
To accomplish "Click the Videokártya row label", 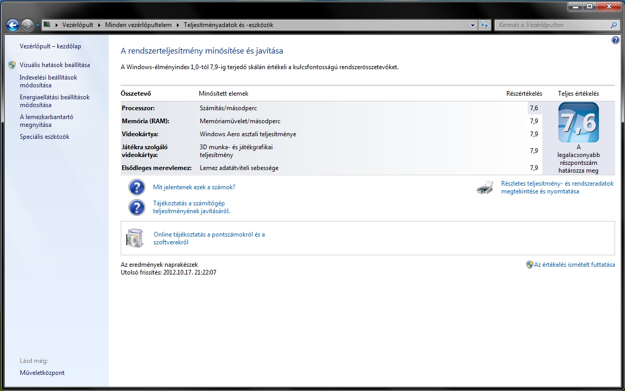I will click(140, 134).
